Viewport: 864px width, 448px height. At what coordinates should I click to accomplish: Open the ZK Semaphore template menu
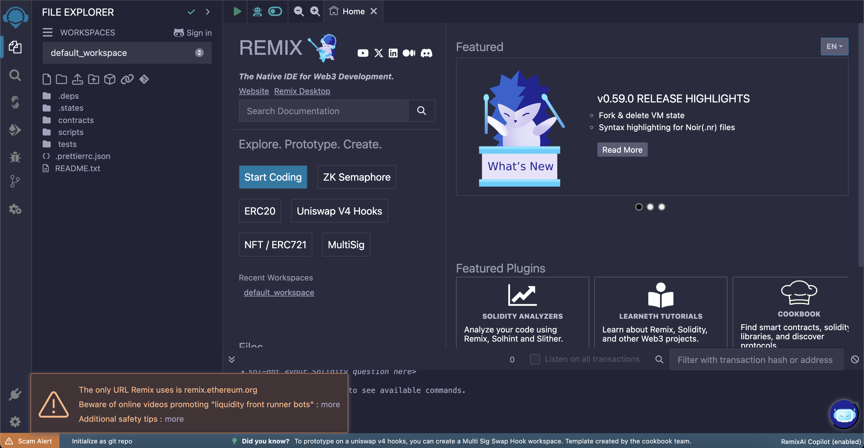[356, 177]
